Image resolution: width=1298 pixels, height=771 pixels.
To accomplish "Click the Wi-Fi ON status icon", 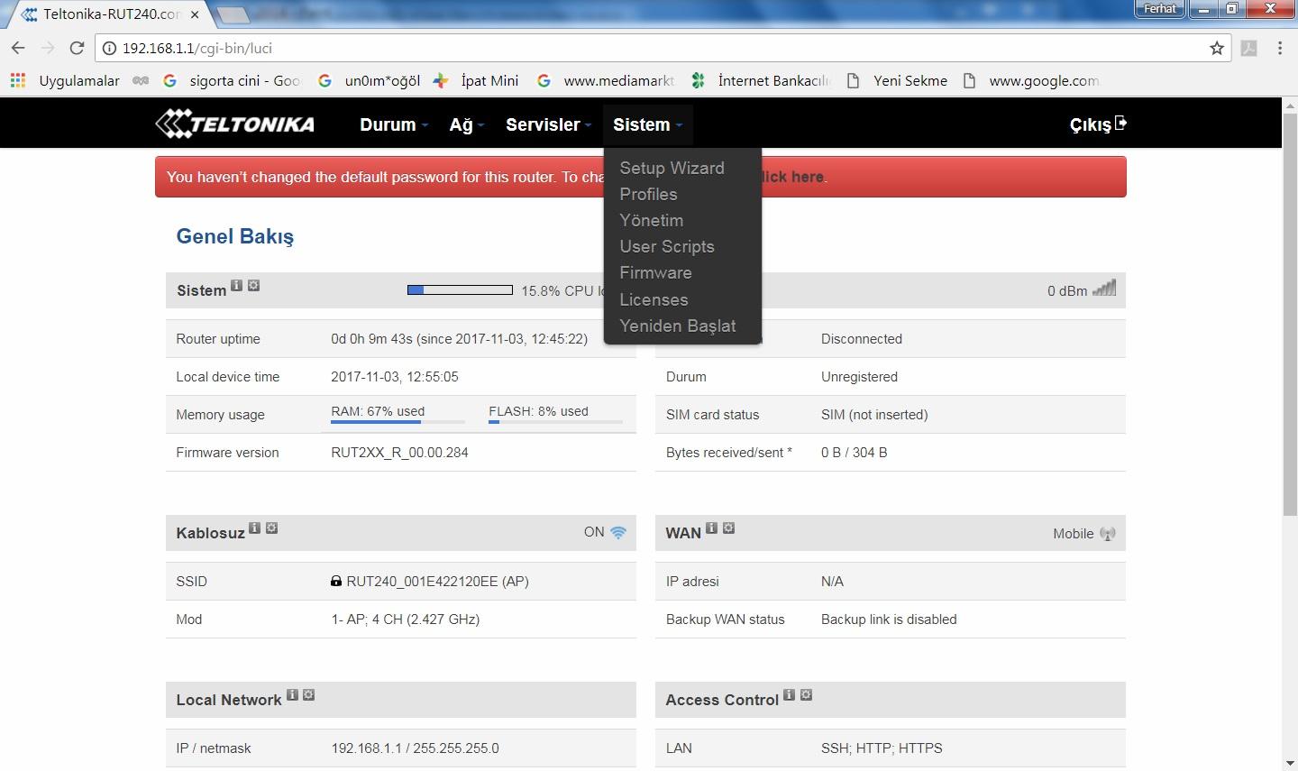I will click(x=618, y=532).
